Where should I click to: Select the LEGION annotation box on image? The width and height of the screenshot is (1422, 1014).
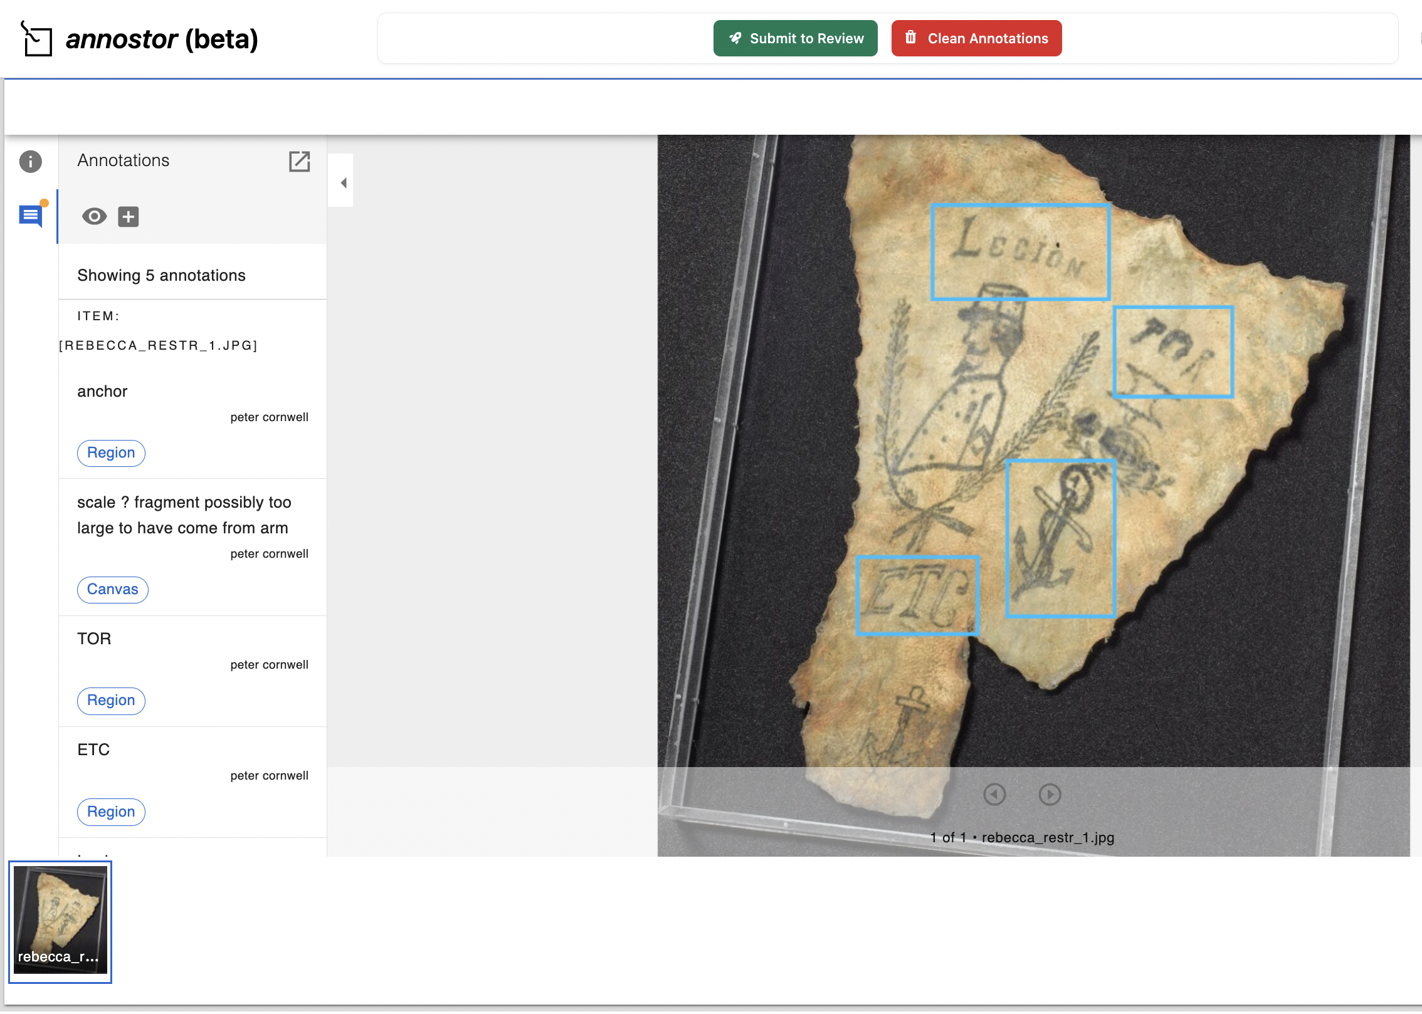(1020, 252)
